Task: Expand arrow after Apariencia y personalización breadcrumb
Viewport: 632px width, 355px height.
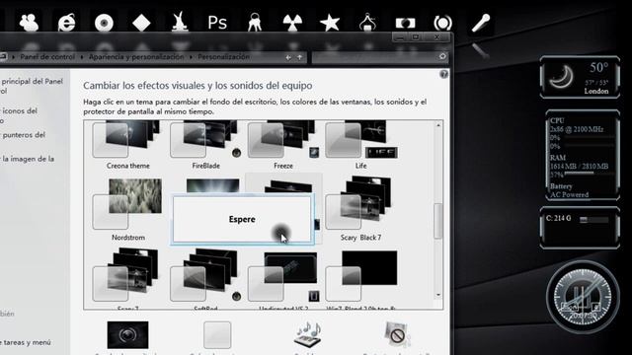Action: coord(191,57)
